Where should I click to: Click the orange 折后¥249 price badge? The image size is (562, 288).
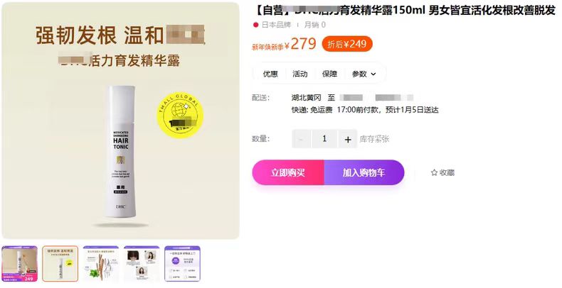pos(347,44)
